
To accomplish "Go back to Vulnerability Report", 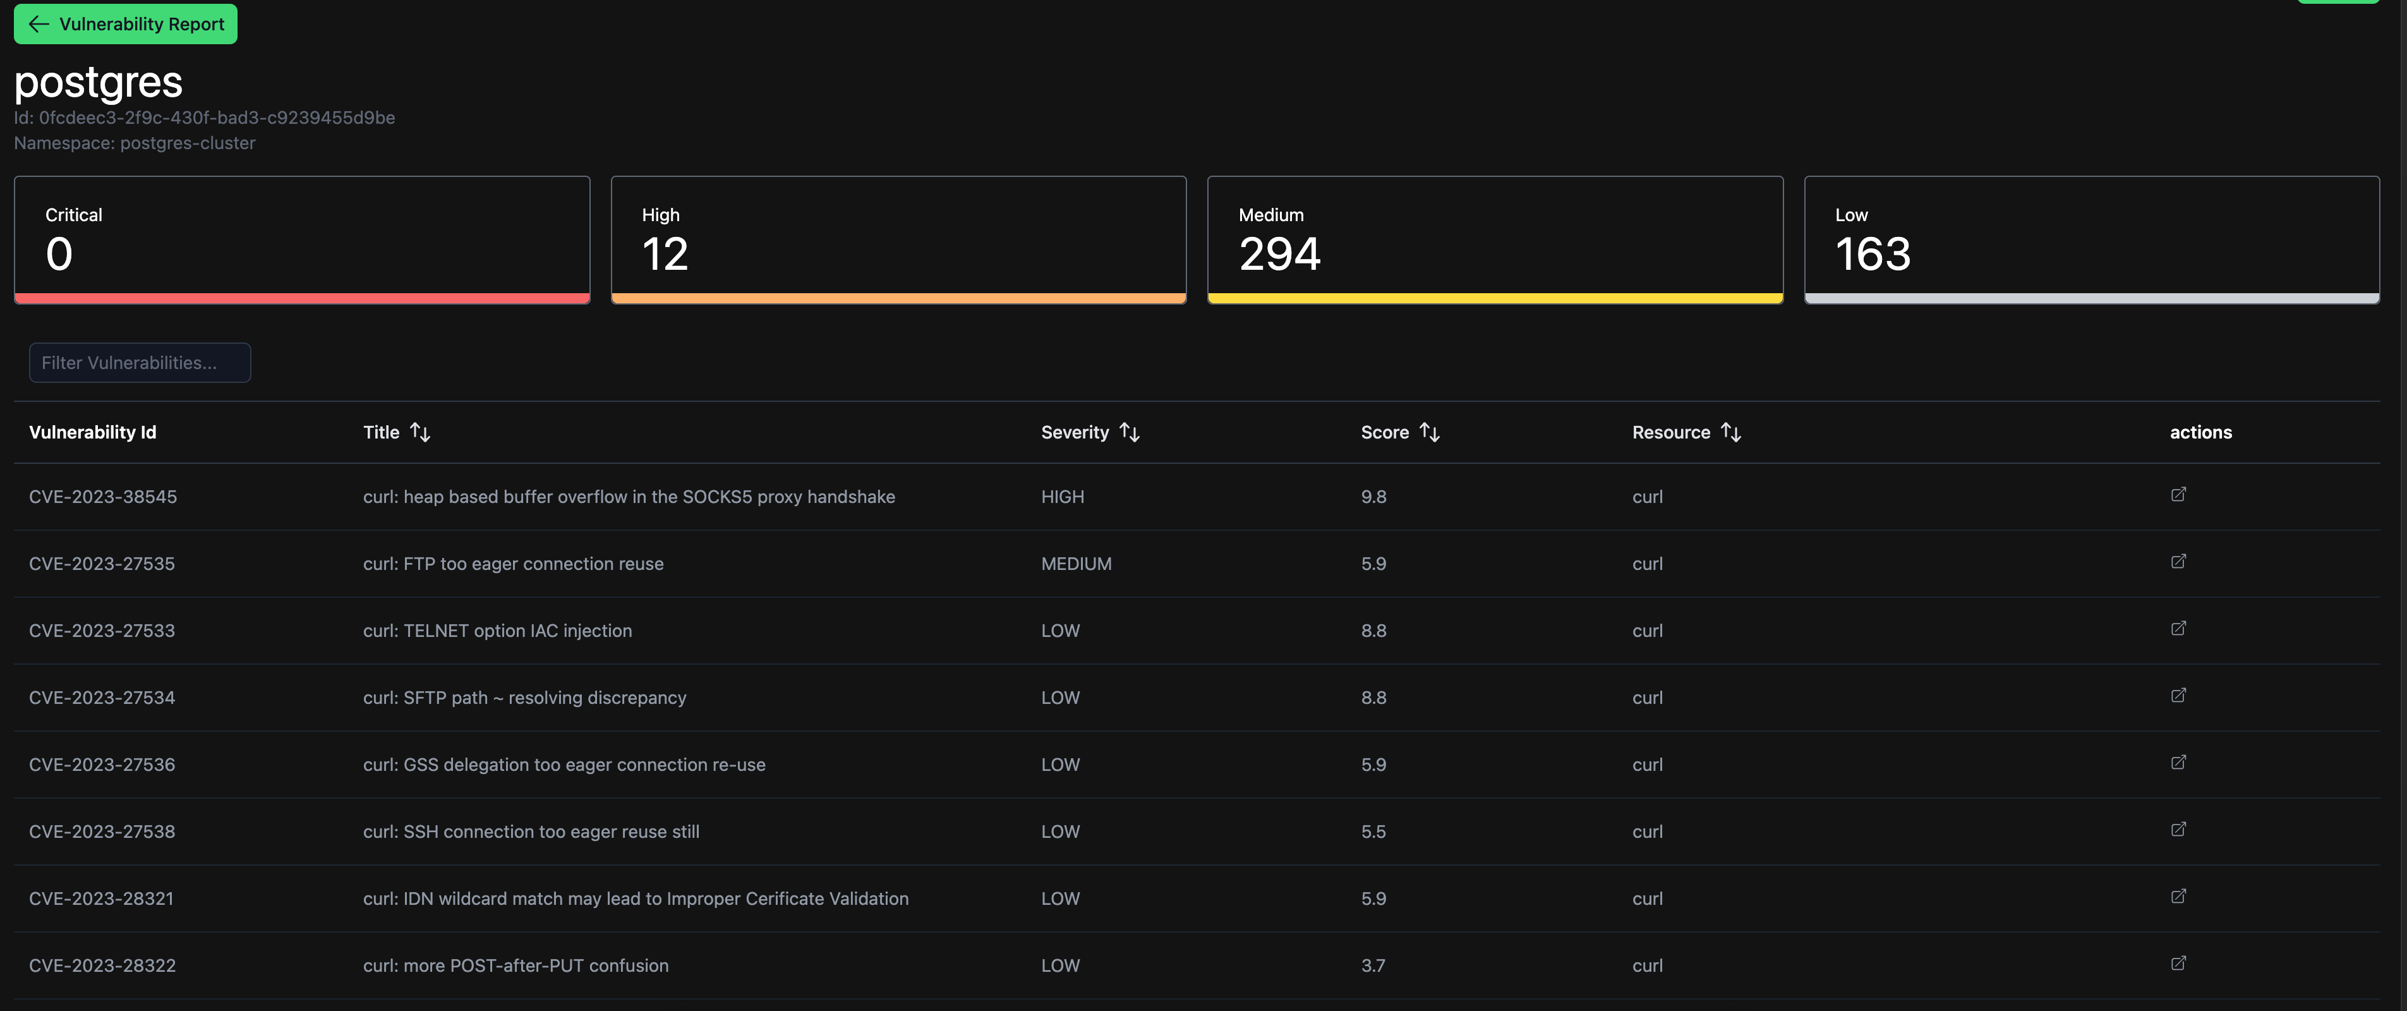I will pos(125,23).
